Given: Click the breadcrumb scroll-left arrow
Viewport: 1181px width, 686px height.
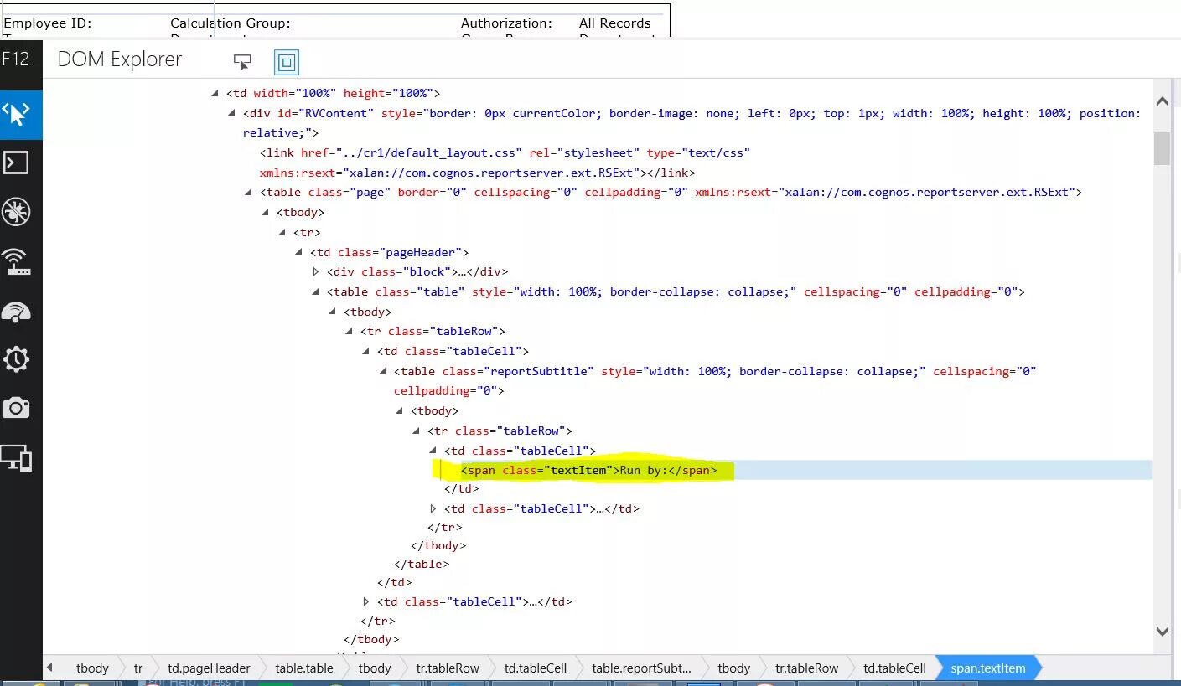Looking at the screenshot, I should click(x=50, y=668).
